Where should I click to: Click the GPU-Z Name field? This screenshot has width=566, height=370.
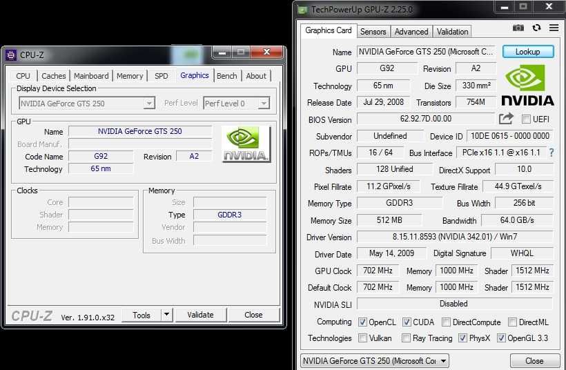427,52
